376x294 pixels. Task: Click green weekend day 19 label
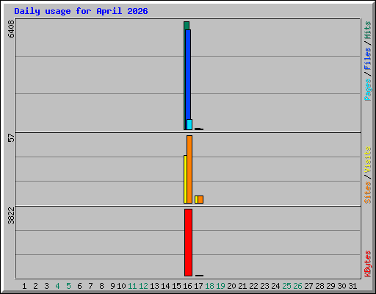(x=220, y=286)
